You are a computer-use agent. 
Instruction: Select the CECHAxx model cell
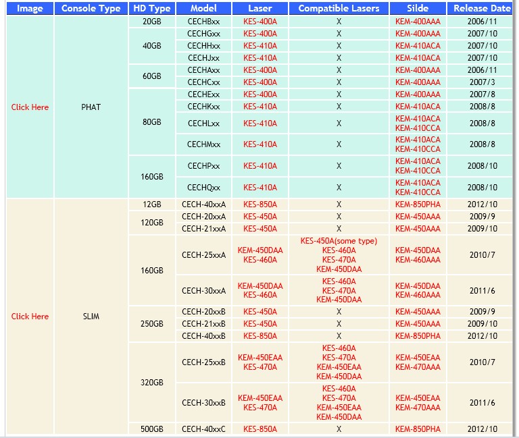pos(203,70)
